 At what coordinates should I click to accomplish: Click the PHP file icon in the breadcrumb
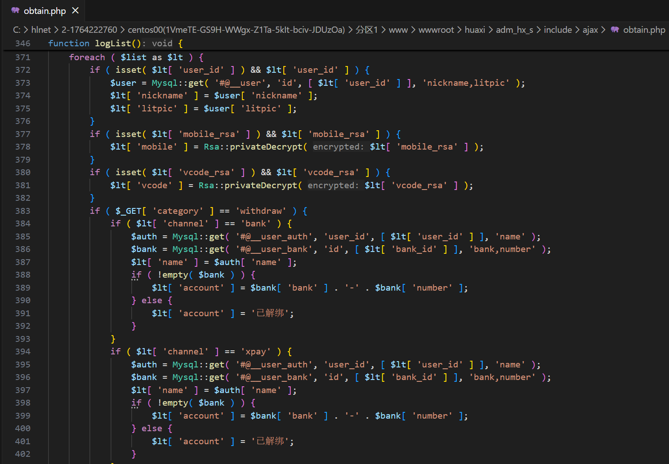tap(615, 30)
